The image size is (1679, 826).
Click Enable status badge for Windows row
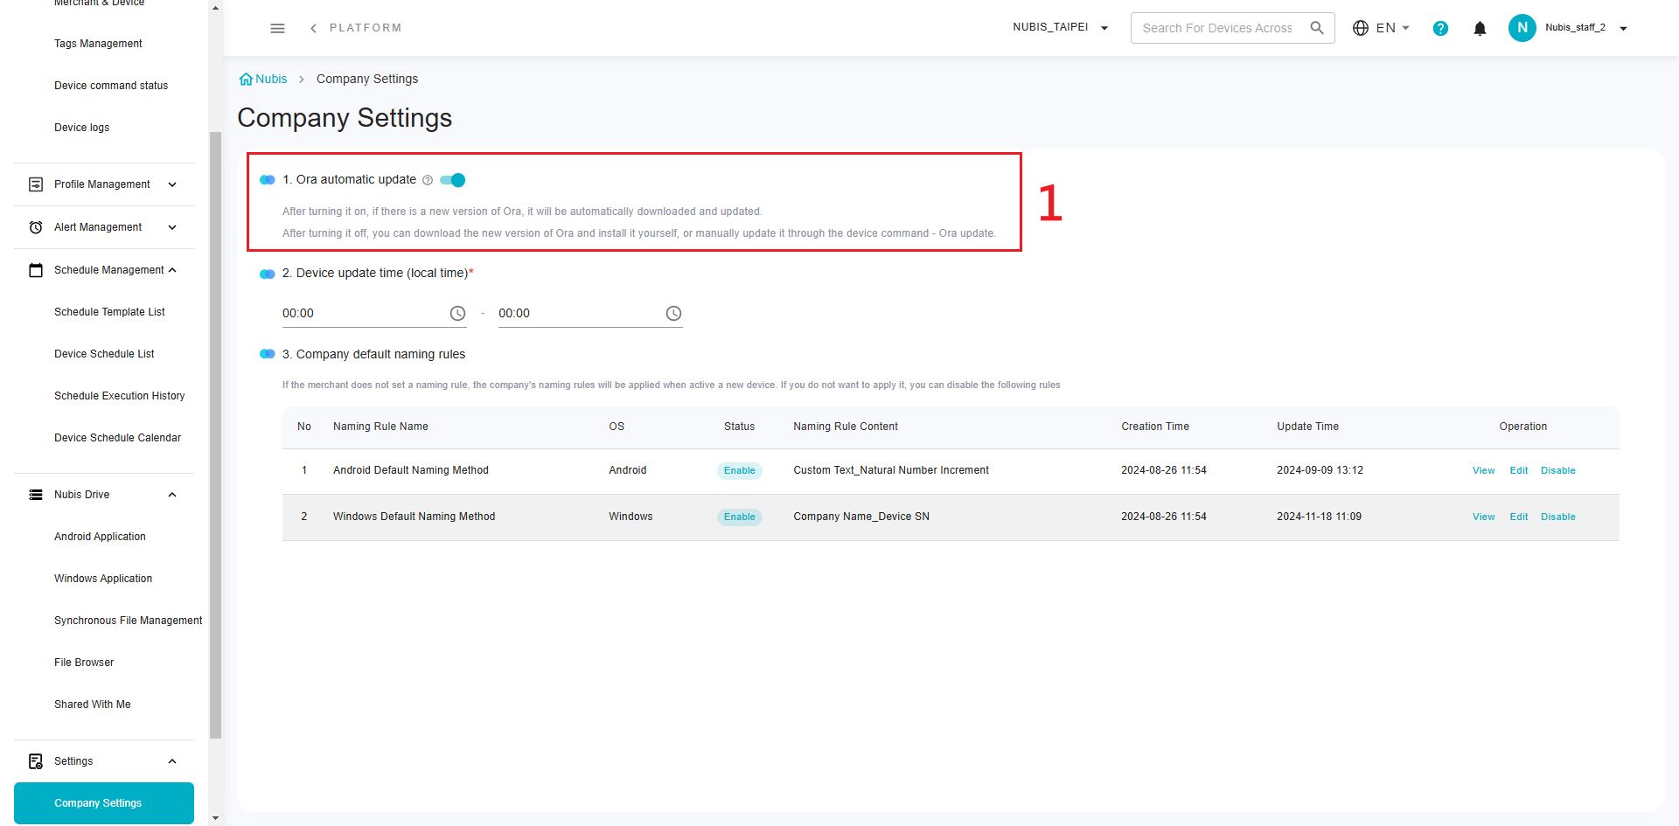[x=740, y=517]
